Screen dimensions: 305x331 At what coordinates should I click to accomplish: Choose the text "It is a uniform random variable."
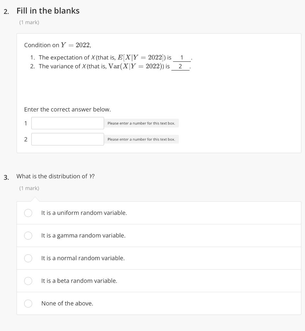pyautogui.click(x=84, y=213)
